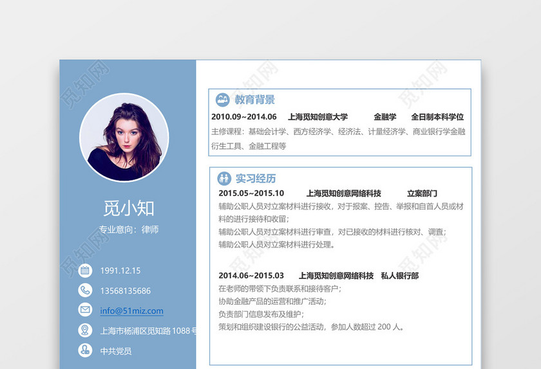
Task: Click the 教育背景 graduation icon
Action: (223, 100)
